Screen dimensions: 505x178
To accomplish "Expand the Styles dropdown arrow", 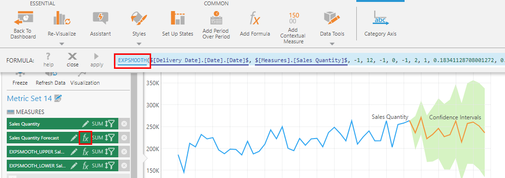I will (x=139, y=44).
